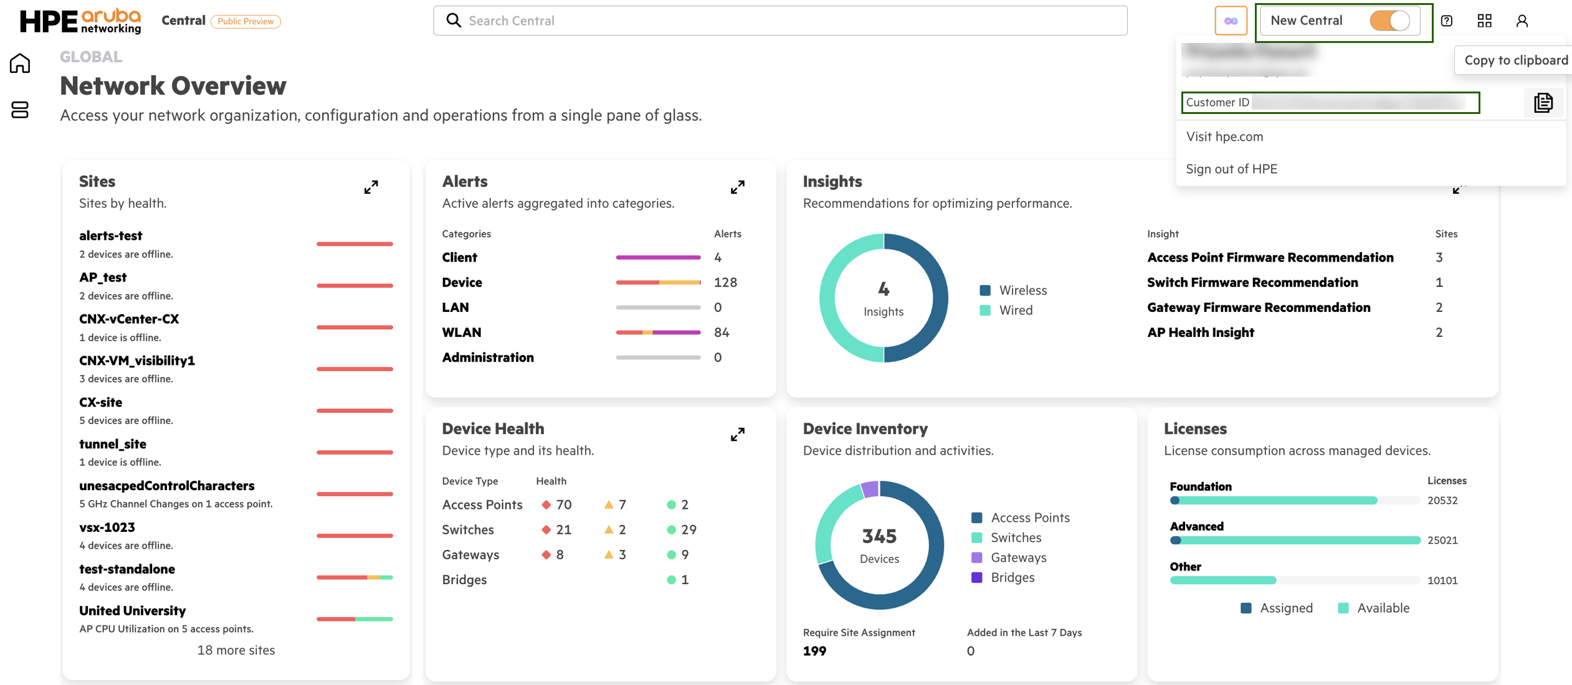The image size is (1572, 685).
Task: Expand the Alerts card
Action: [x=738, y=187]
